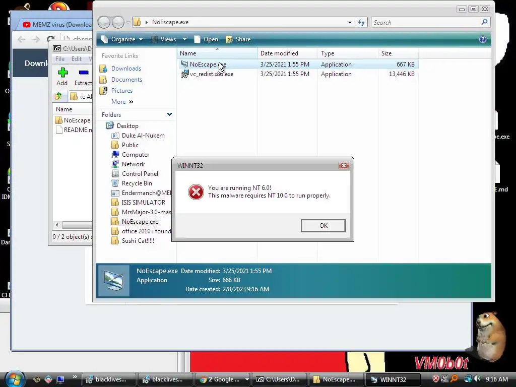Click NoEscape.exe preview thumbnail in details pane
This screenshot has width=516, height=387.
click(114, 281)
